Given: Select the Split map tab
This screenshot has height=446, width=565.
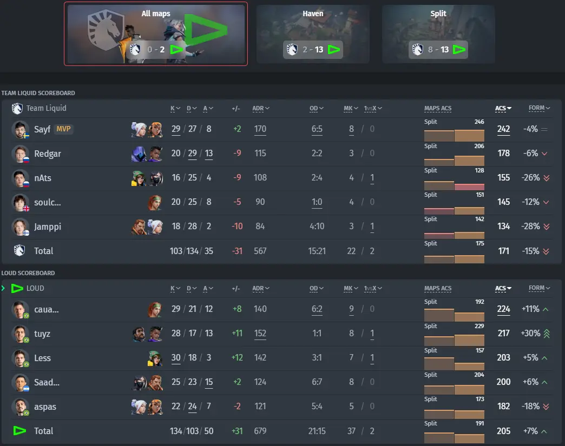Looking at the screenshot, I should 438,34.
